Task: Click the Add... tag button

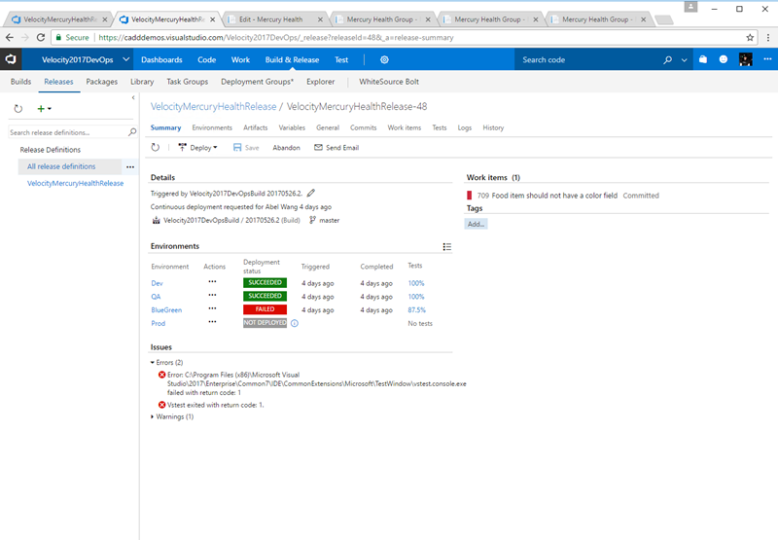Action: coord(476,224)
